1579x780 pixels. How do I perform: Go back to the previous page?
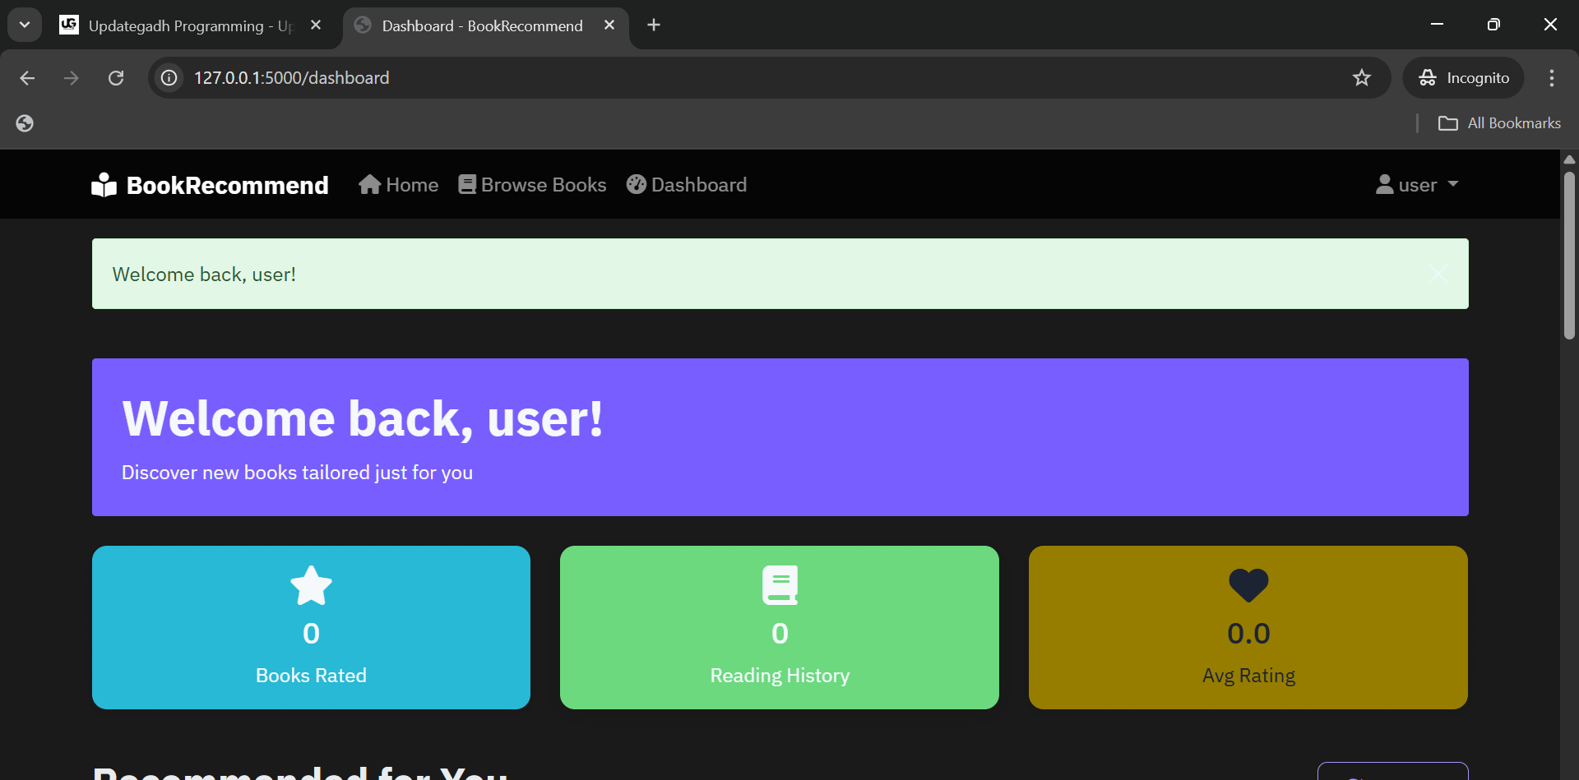point(27,78)
